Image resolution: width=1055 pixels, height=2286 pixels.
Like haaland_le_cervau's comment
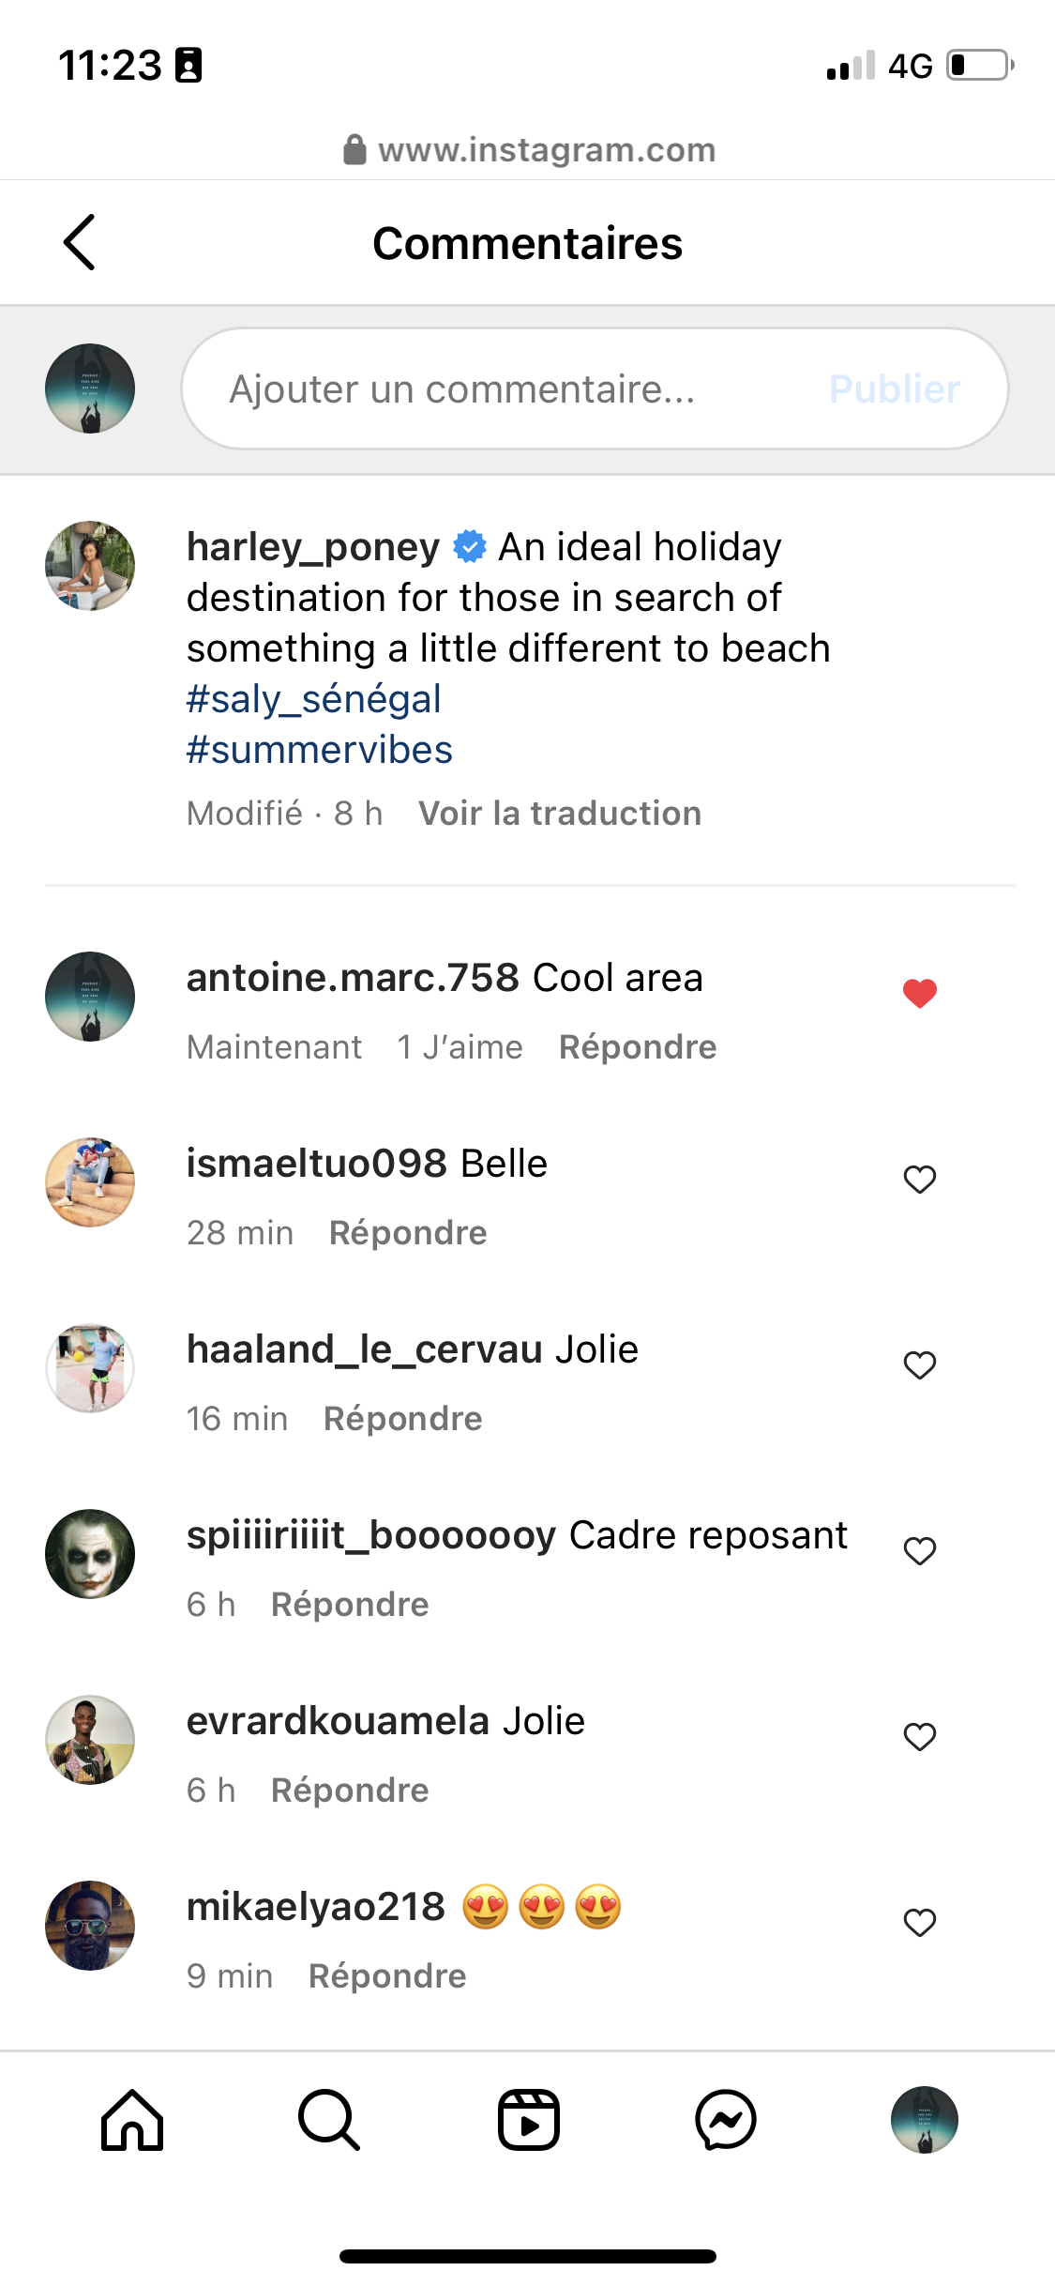point(920,1364)
